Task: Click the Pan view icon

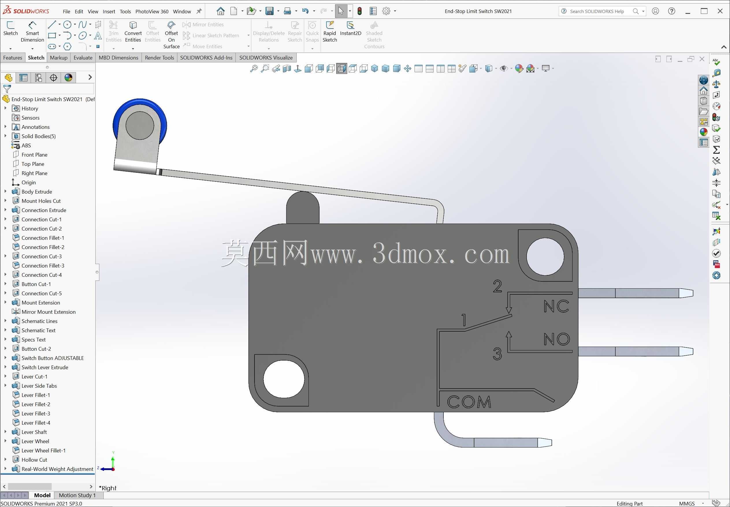Action: click(408, 69)
